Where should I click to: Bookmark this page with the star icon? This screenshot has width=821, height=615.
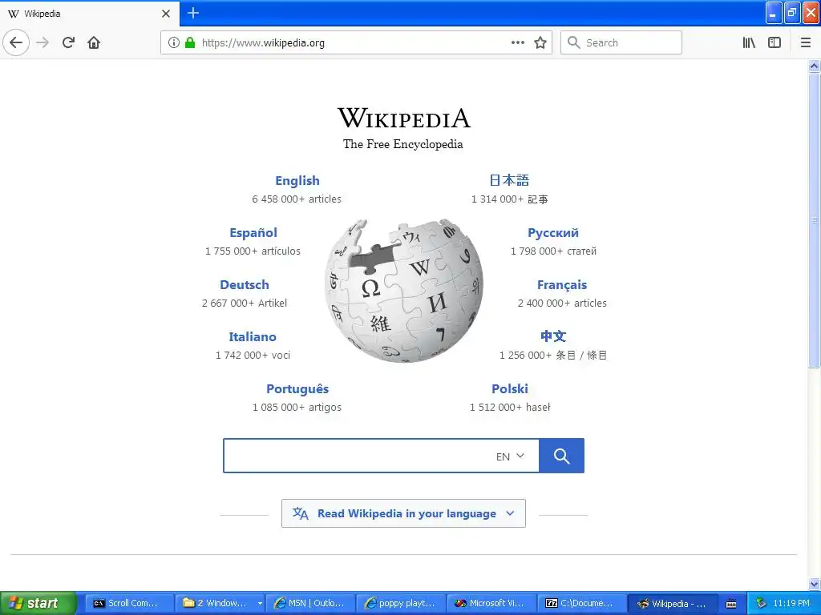point(540,42)
